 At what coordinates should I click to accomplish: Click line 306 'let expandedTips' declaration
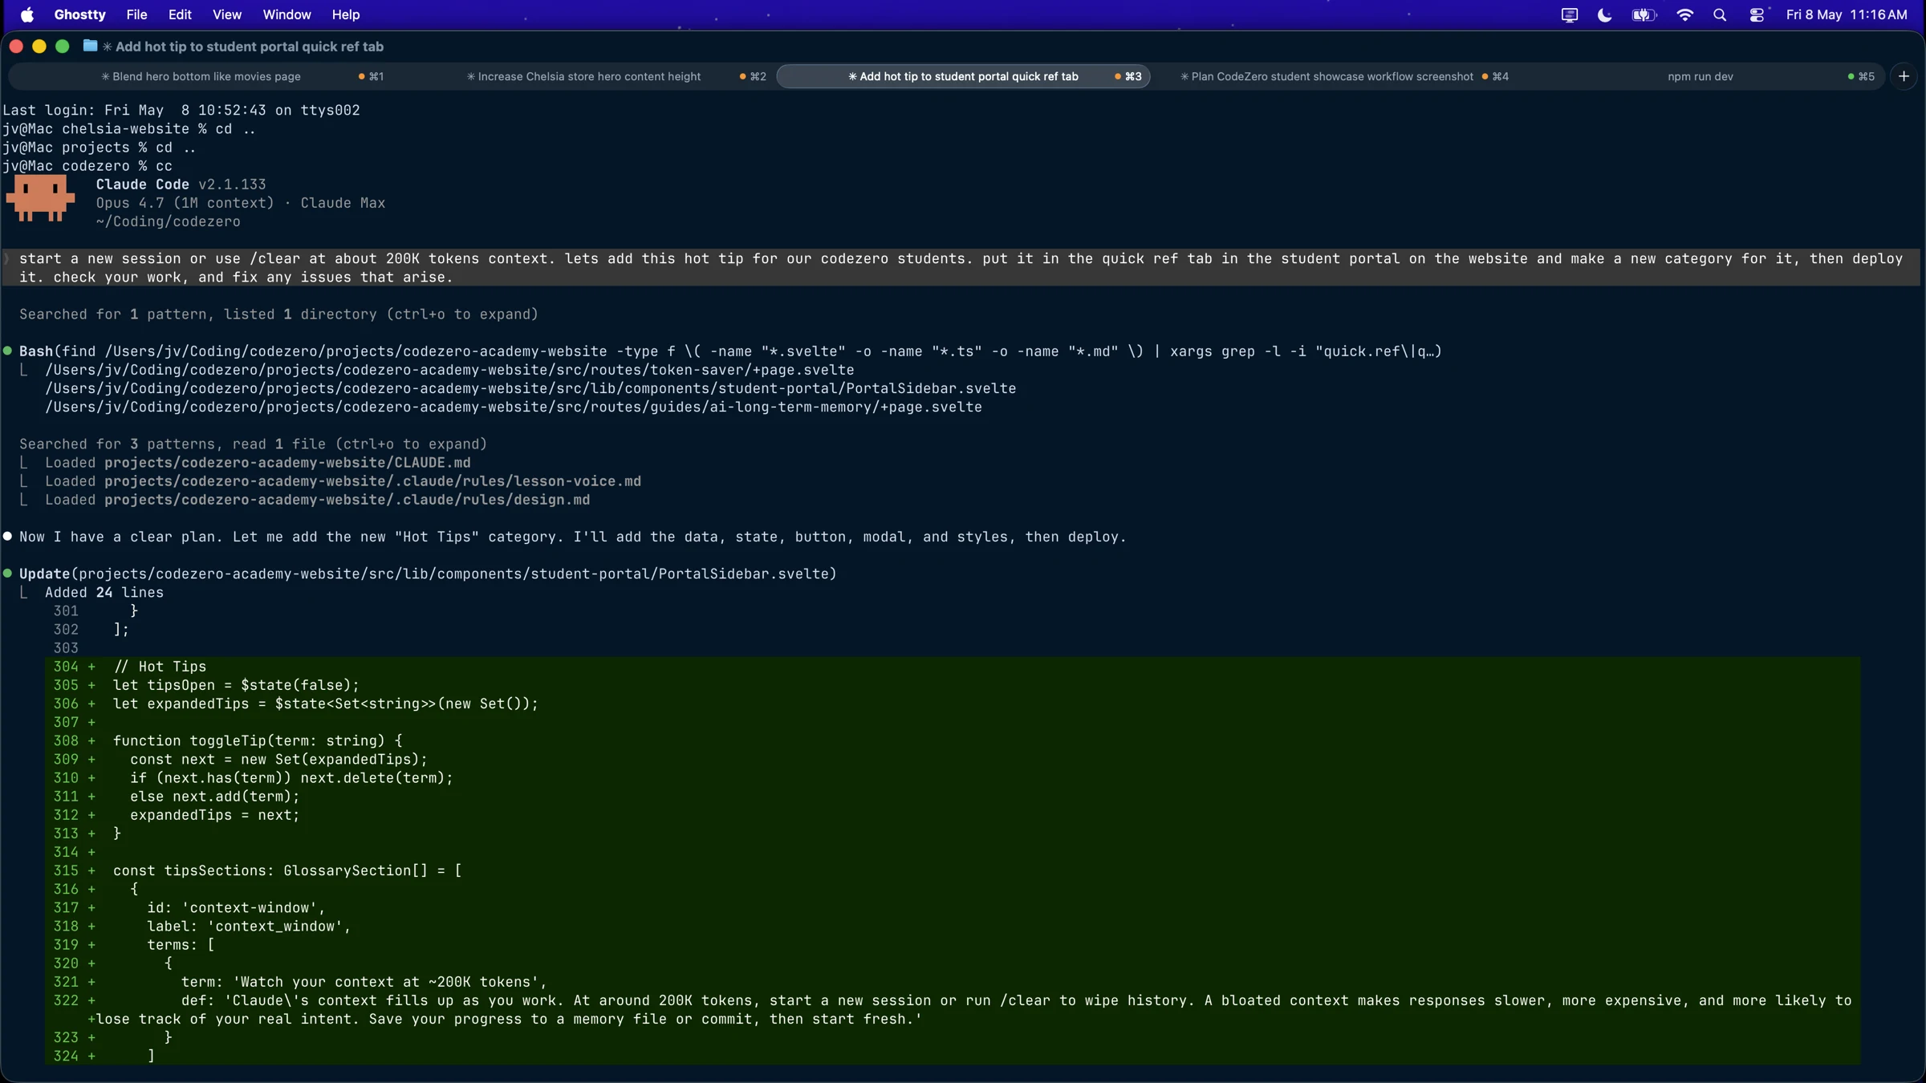(x=325, y=704)
